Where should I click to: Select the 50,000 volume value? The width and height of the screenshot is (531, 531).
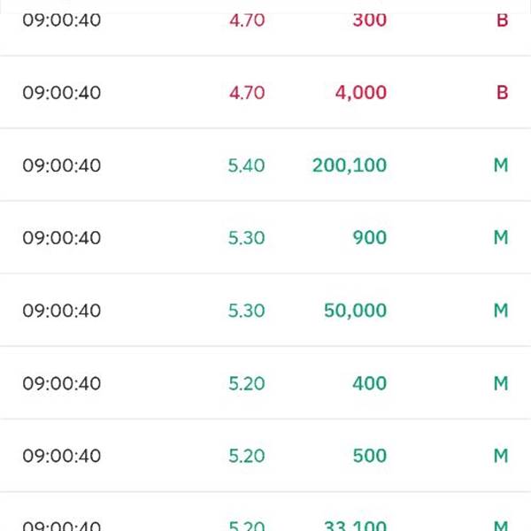[355, 311]
